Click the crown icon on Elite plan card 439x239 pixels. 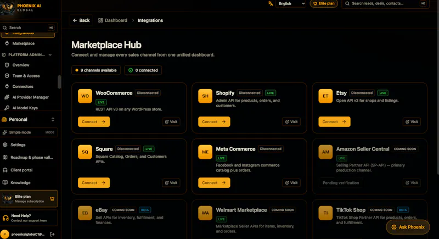pos(52,199)
